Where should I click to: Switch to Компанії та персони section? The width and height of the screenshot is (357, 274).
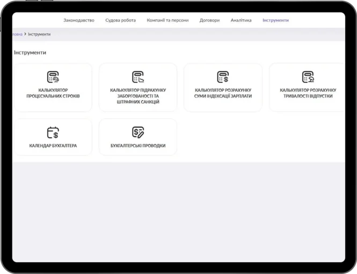167,20
